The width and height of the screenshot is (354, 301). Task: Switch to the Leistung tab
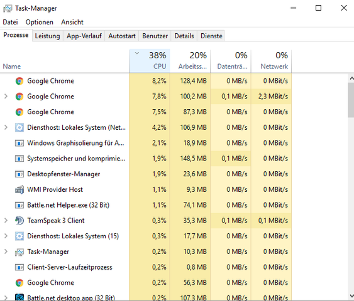pyautogui.click(x=47, y=36)
